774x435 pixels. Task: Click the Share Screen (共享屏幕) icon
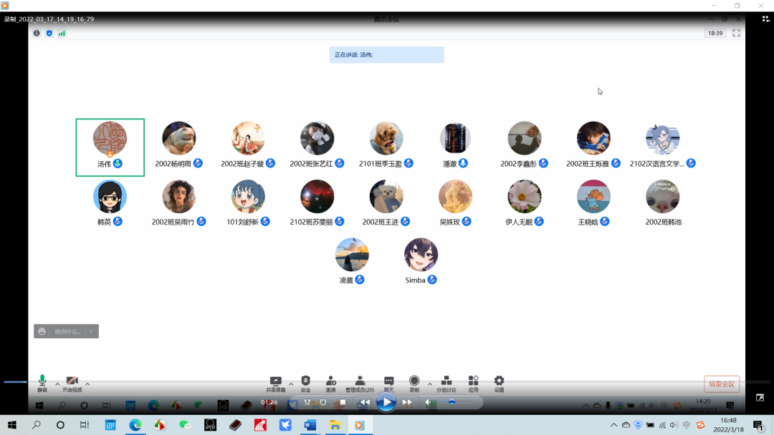point(275,382)
